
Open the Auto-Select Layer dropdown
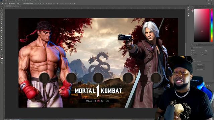coord(18,3)
